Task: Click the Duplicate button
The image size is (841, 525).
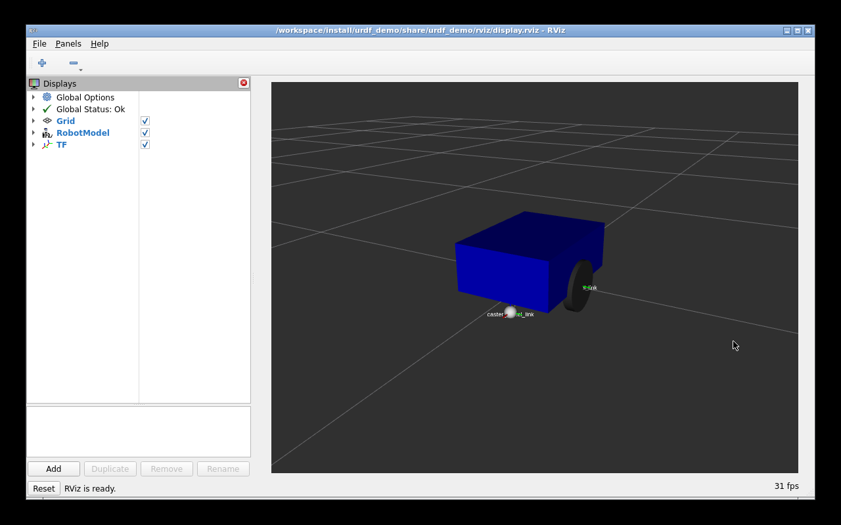Action: tap(110, 469)
